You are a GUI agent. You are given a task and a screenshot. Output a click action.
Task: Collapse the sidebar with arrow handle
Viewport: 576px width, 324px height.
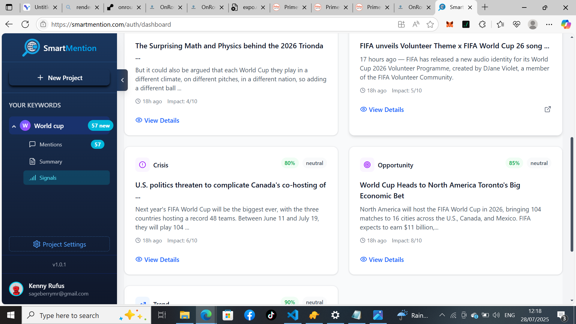122,80
